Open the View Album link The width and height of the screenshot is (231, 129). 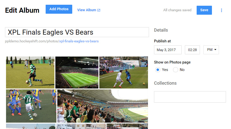click(x=87, y=10)
